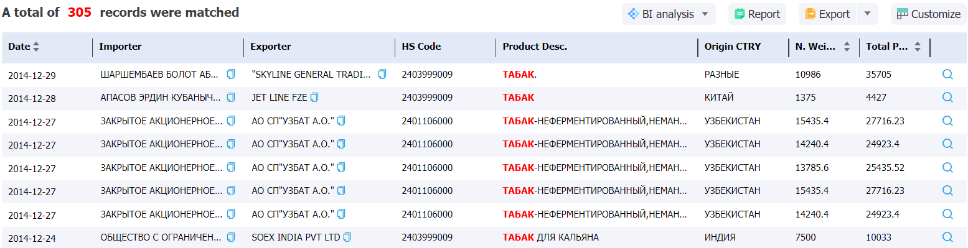Click the date 2014-12-24
Viewport: 968px width, 248px height.
coord(32,238)
